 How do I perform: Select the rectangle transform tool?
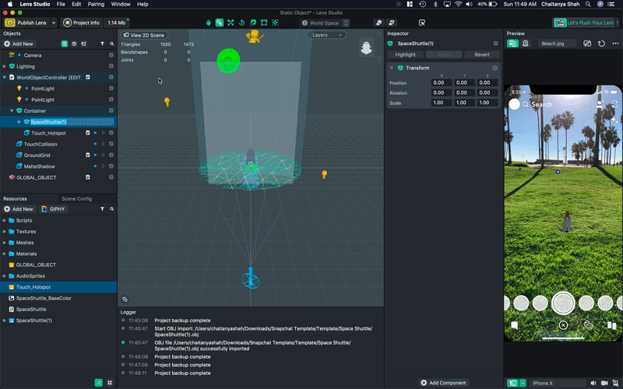click(264, 23)
